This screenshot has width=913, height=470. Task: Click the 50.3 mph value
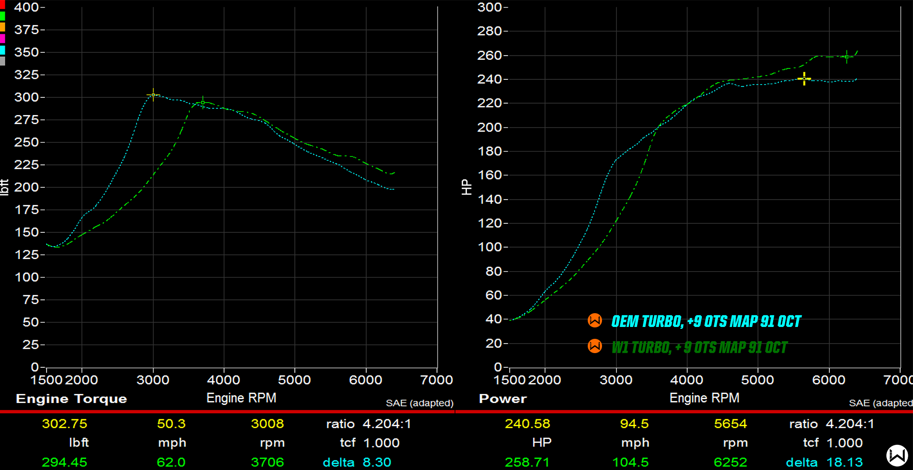(171, 423)
